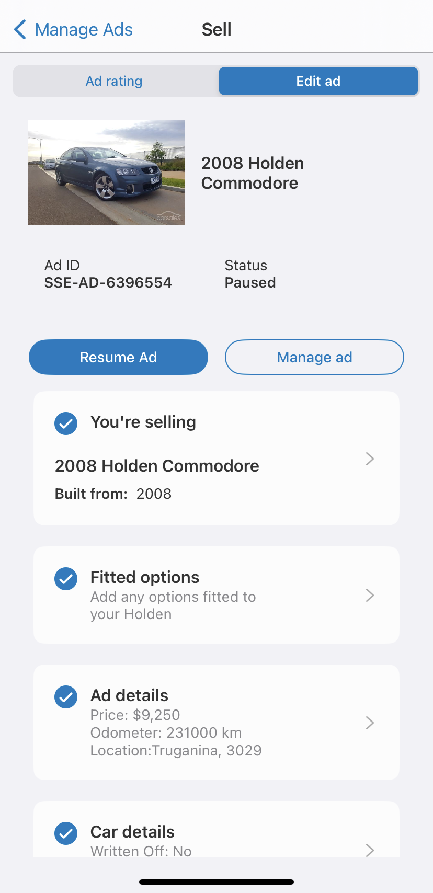Tap the Ad ID SSE-AD-6396554 text
Image resolution: width=433 pixels, height=893 pixels.
108,282
